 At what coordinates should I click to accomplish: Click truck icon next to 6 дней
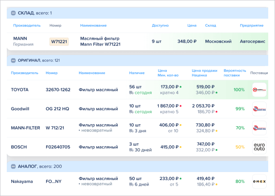pos(132,184)
